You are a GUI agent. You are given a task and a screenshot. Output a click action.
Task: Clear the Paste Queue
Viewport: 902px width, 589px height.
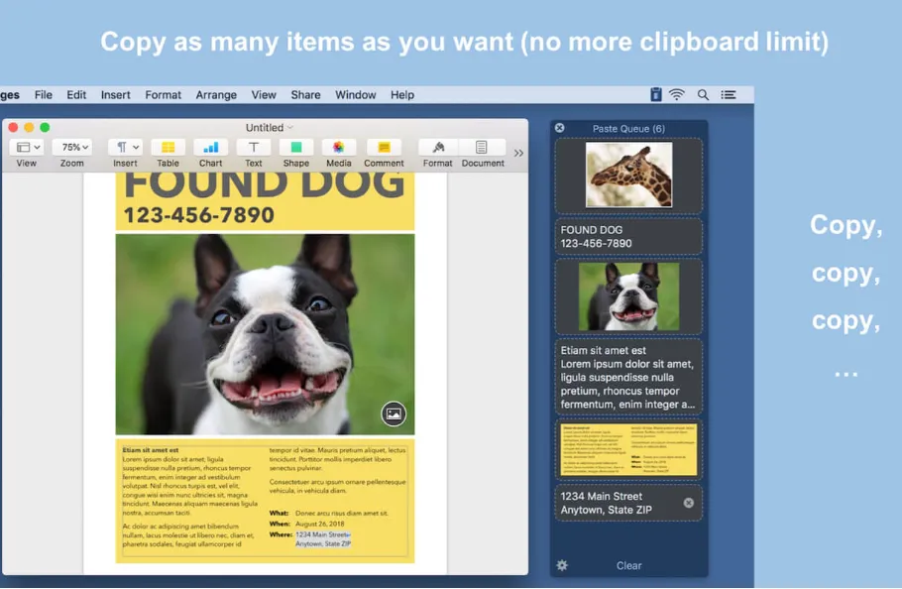click(628, 566)
